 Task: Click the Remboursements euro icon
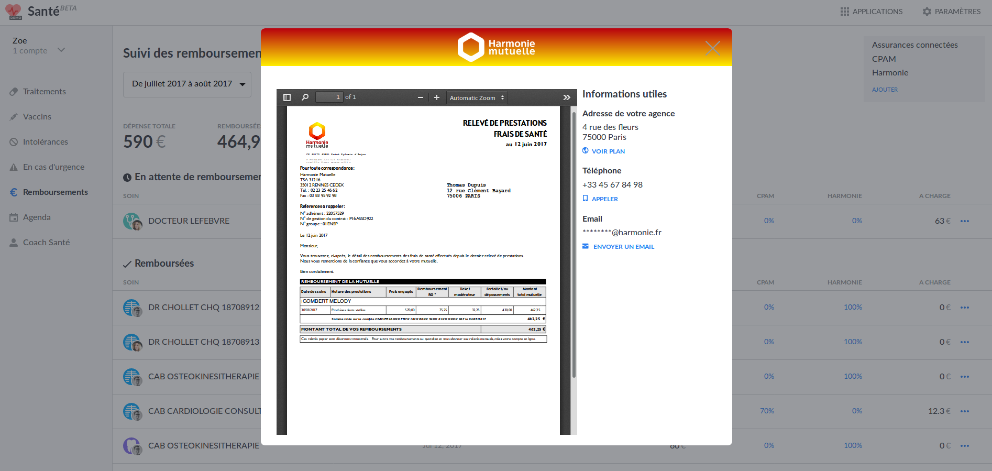(14, 192)
